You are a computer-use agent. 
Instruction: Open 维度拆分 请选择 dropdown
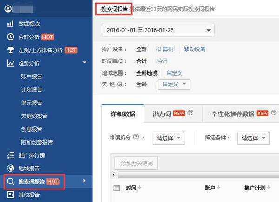click(168, 138)
